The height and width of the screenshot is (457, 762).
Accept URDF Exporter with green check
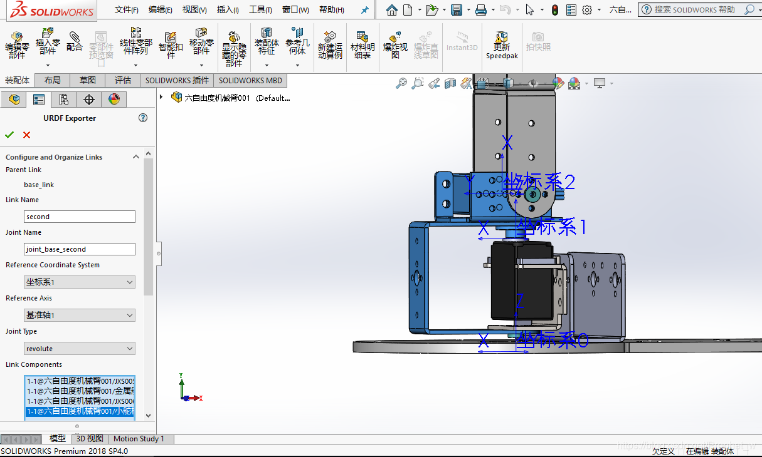(9, 135)
